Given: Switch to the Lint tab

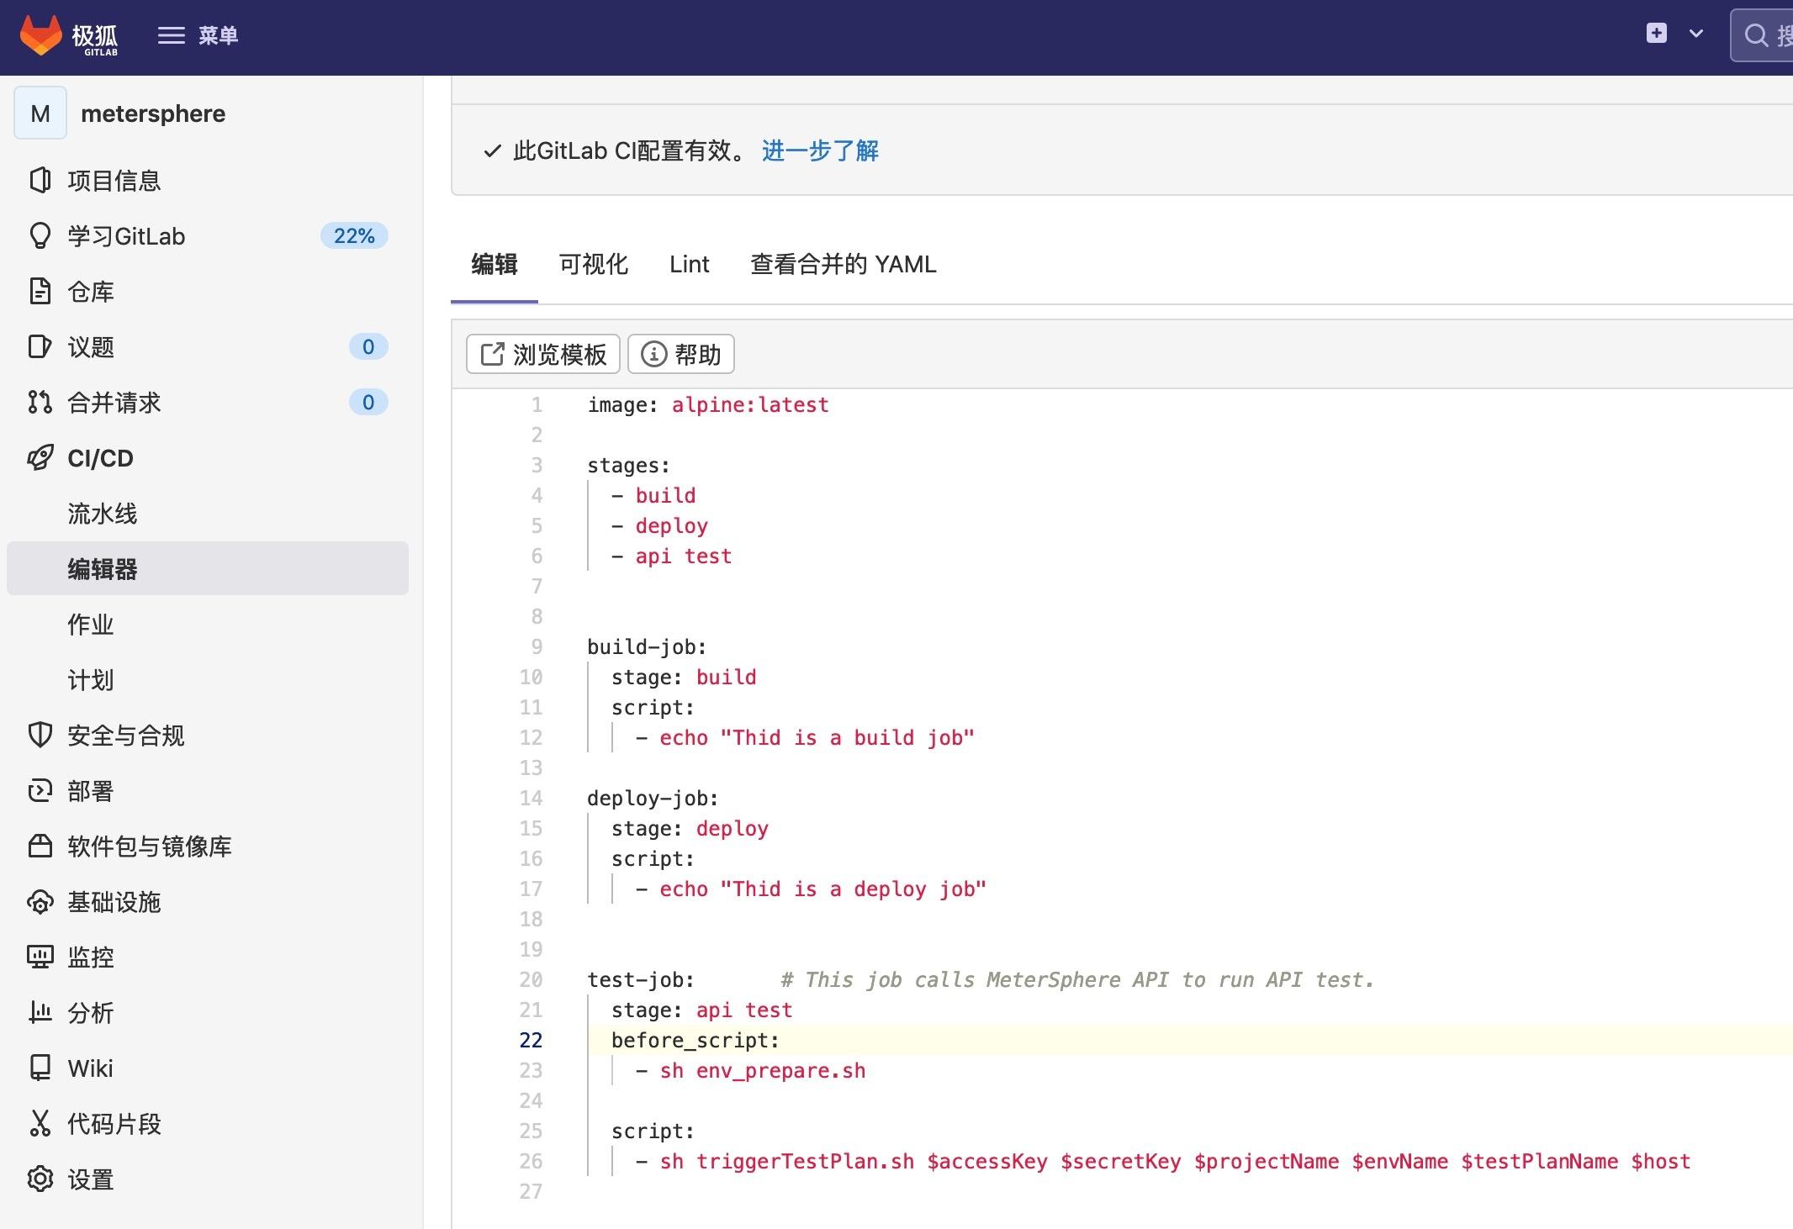Looking at the screenshot, I should click(689, 265).
